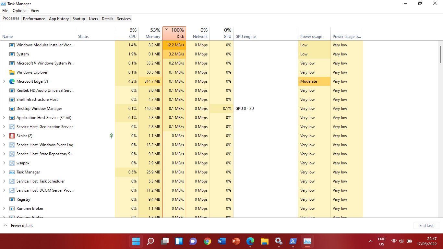
Task: Click the Windows Explorer folder icon in the process list
Action: point(12,72)
